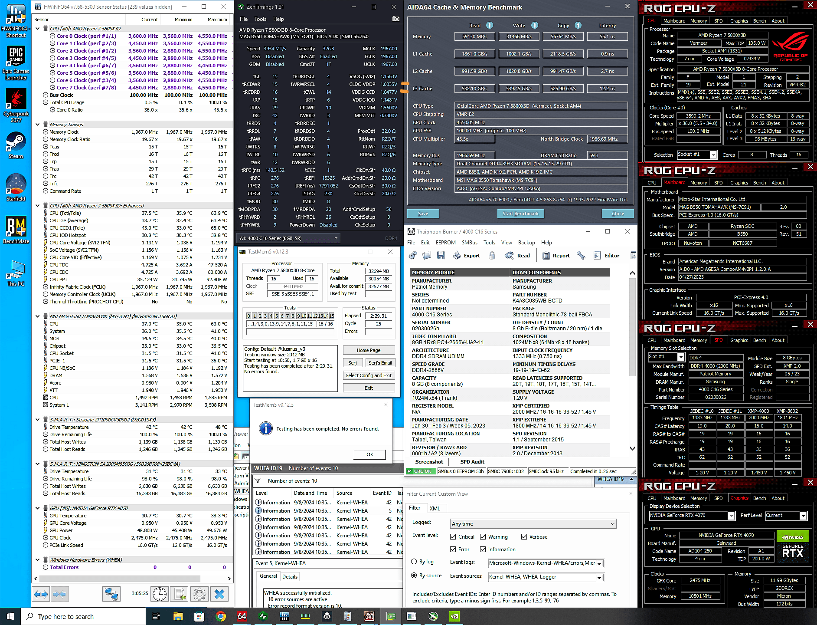Click Save button in AIDA64 benchmark
Viewport: 817px width, 625px height.
423,214
